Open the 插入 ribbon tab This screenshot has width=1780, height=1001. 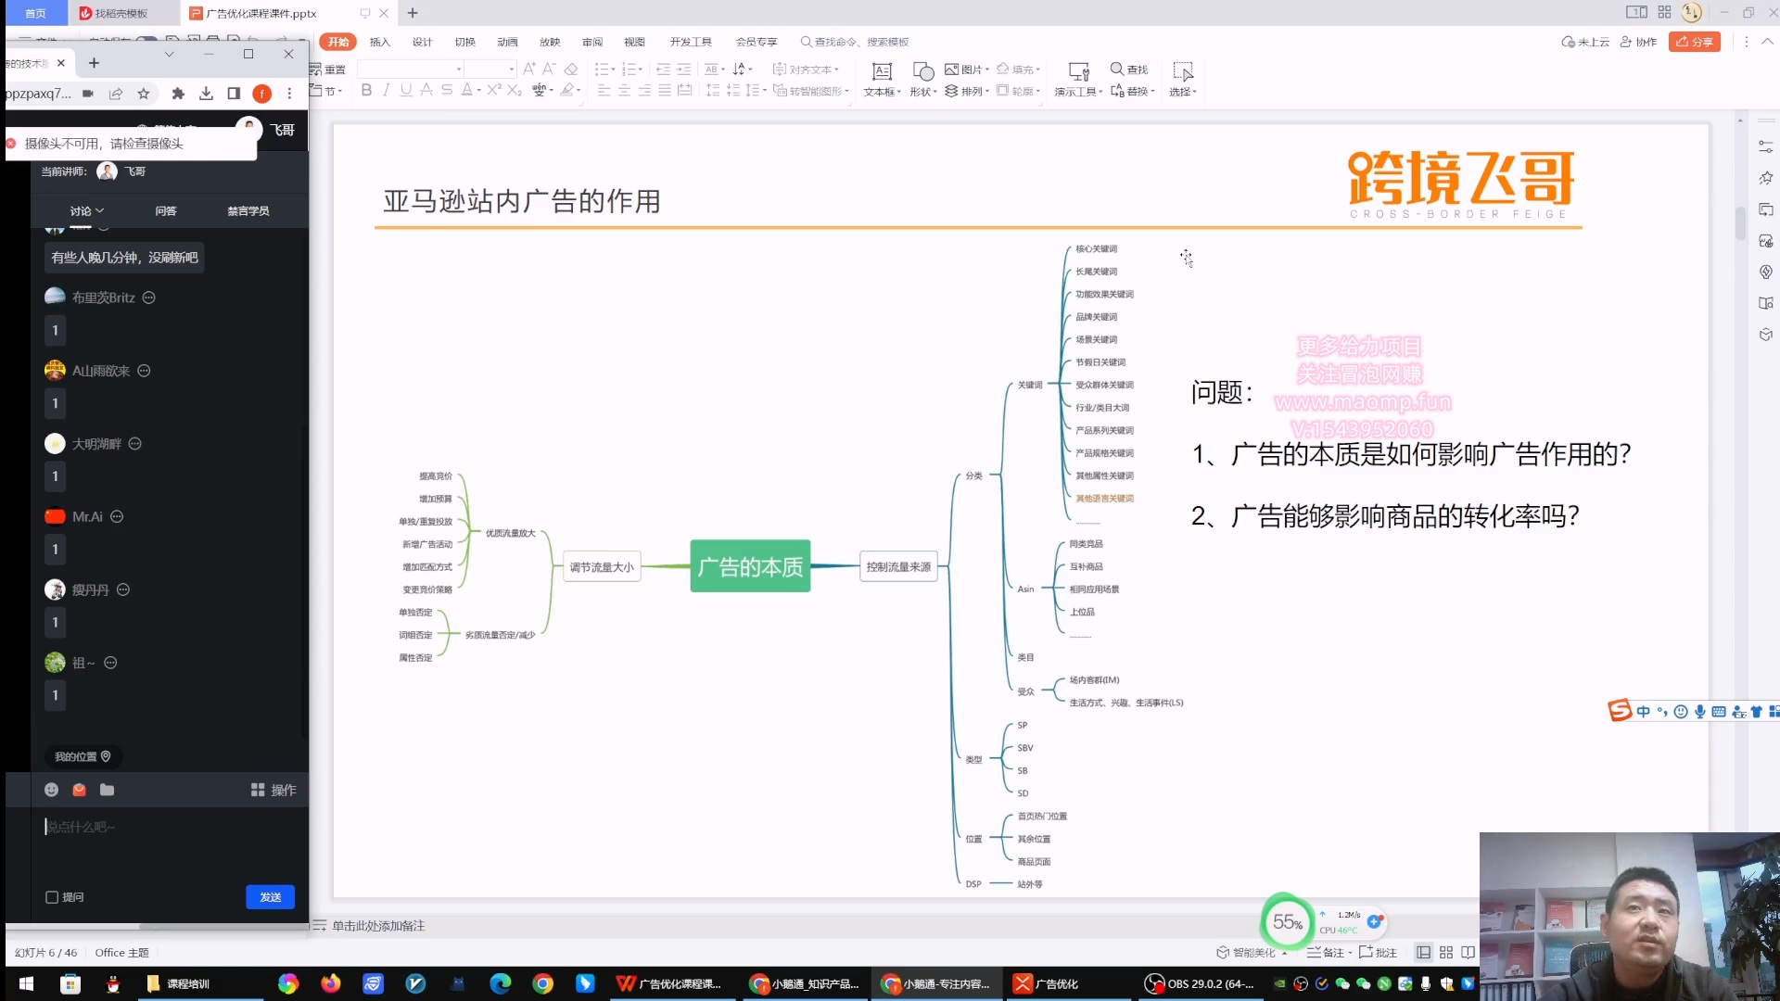point(380,42)
